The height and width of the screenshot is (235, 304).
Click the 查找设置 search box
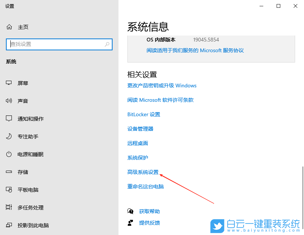(x=59, y=44)
